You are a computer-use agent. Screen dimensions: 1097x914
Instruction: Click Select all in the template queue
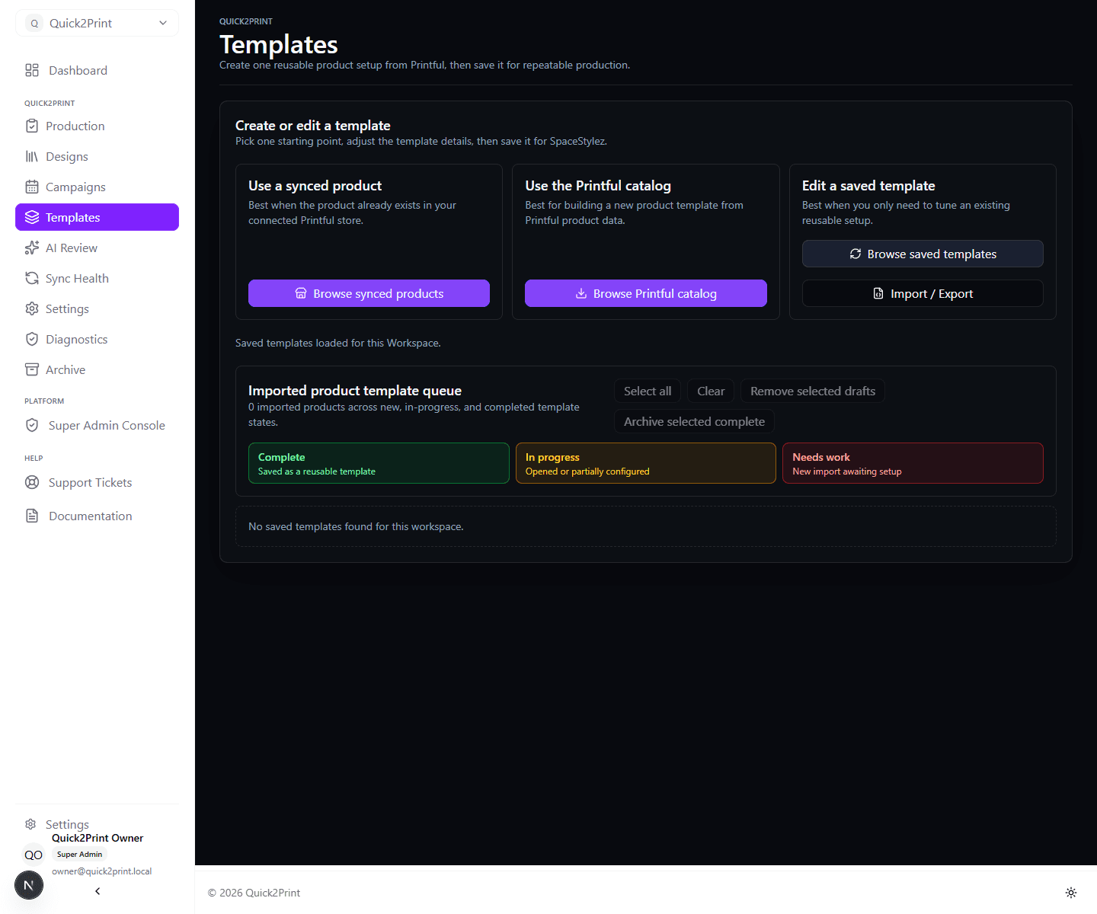pyautogui.click(x=648, y=391)
